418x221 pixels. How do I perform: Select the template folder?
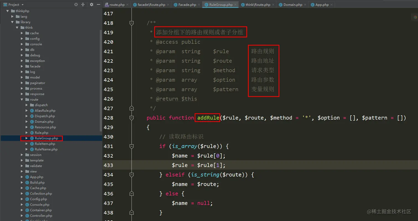tap(37, 160)
